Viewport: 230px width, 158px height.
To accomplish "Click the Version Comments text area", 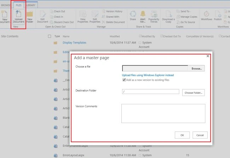I will [x=163, y=113].
